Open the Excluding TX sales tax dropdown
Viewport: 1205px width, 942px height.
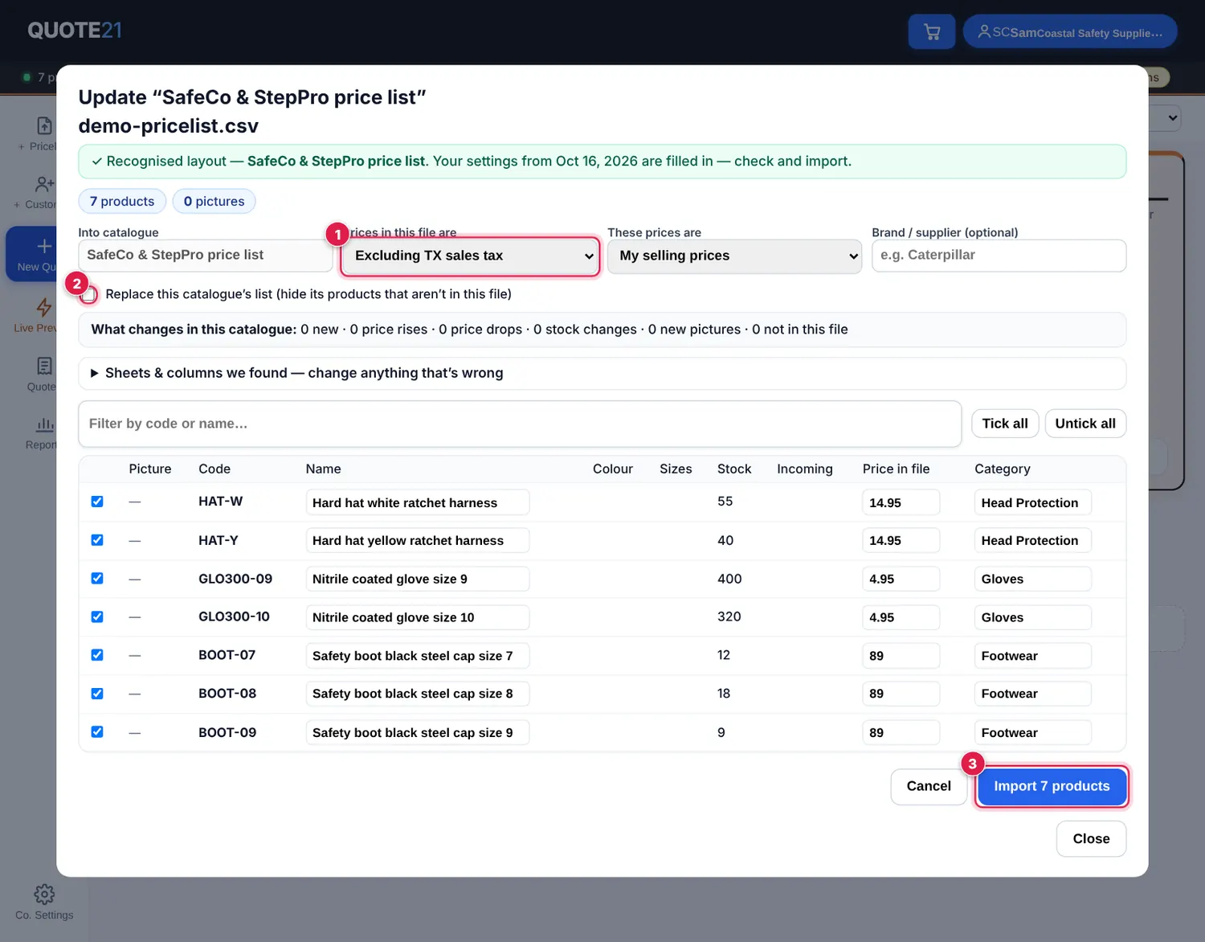(x=471, y=256)
